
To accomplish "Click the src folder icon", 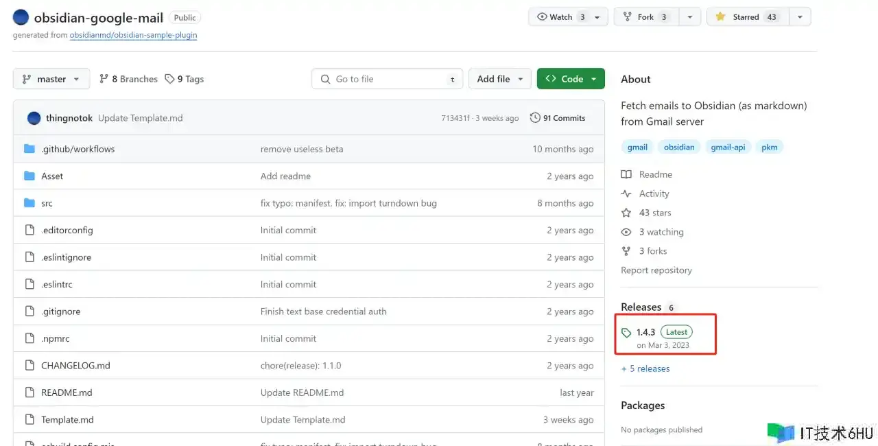I will [29, 203].
